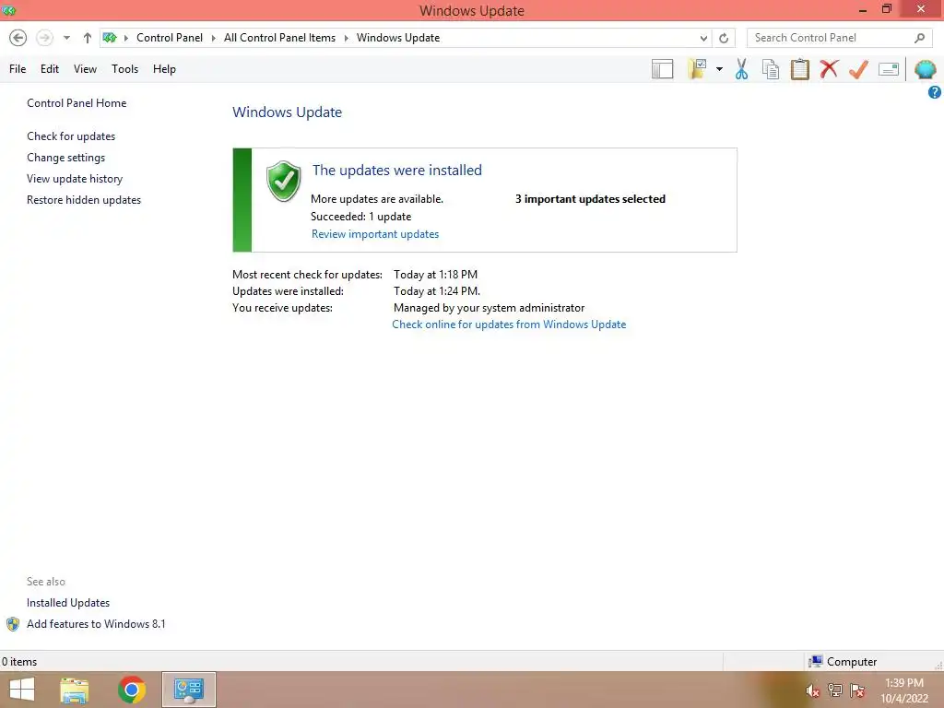Click the Copy toolbar icon
This screenshot has width=944, height=708.
(x=771, y=69)
